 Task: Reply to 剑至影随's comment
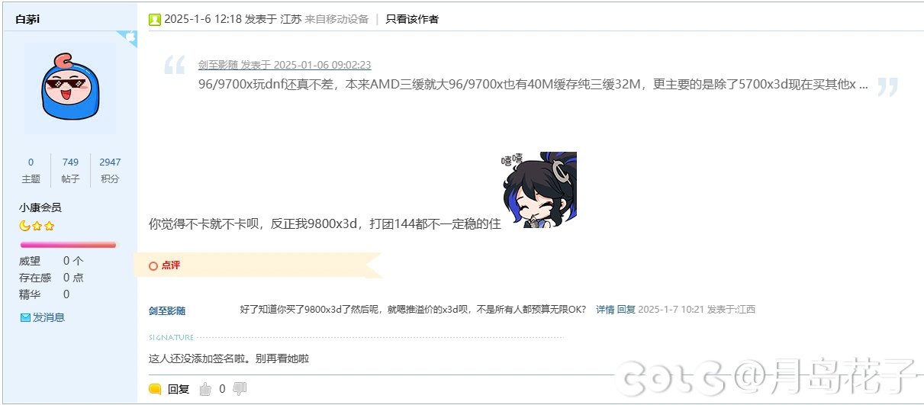pyautogui.click(x=626, y=309)
